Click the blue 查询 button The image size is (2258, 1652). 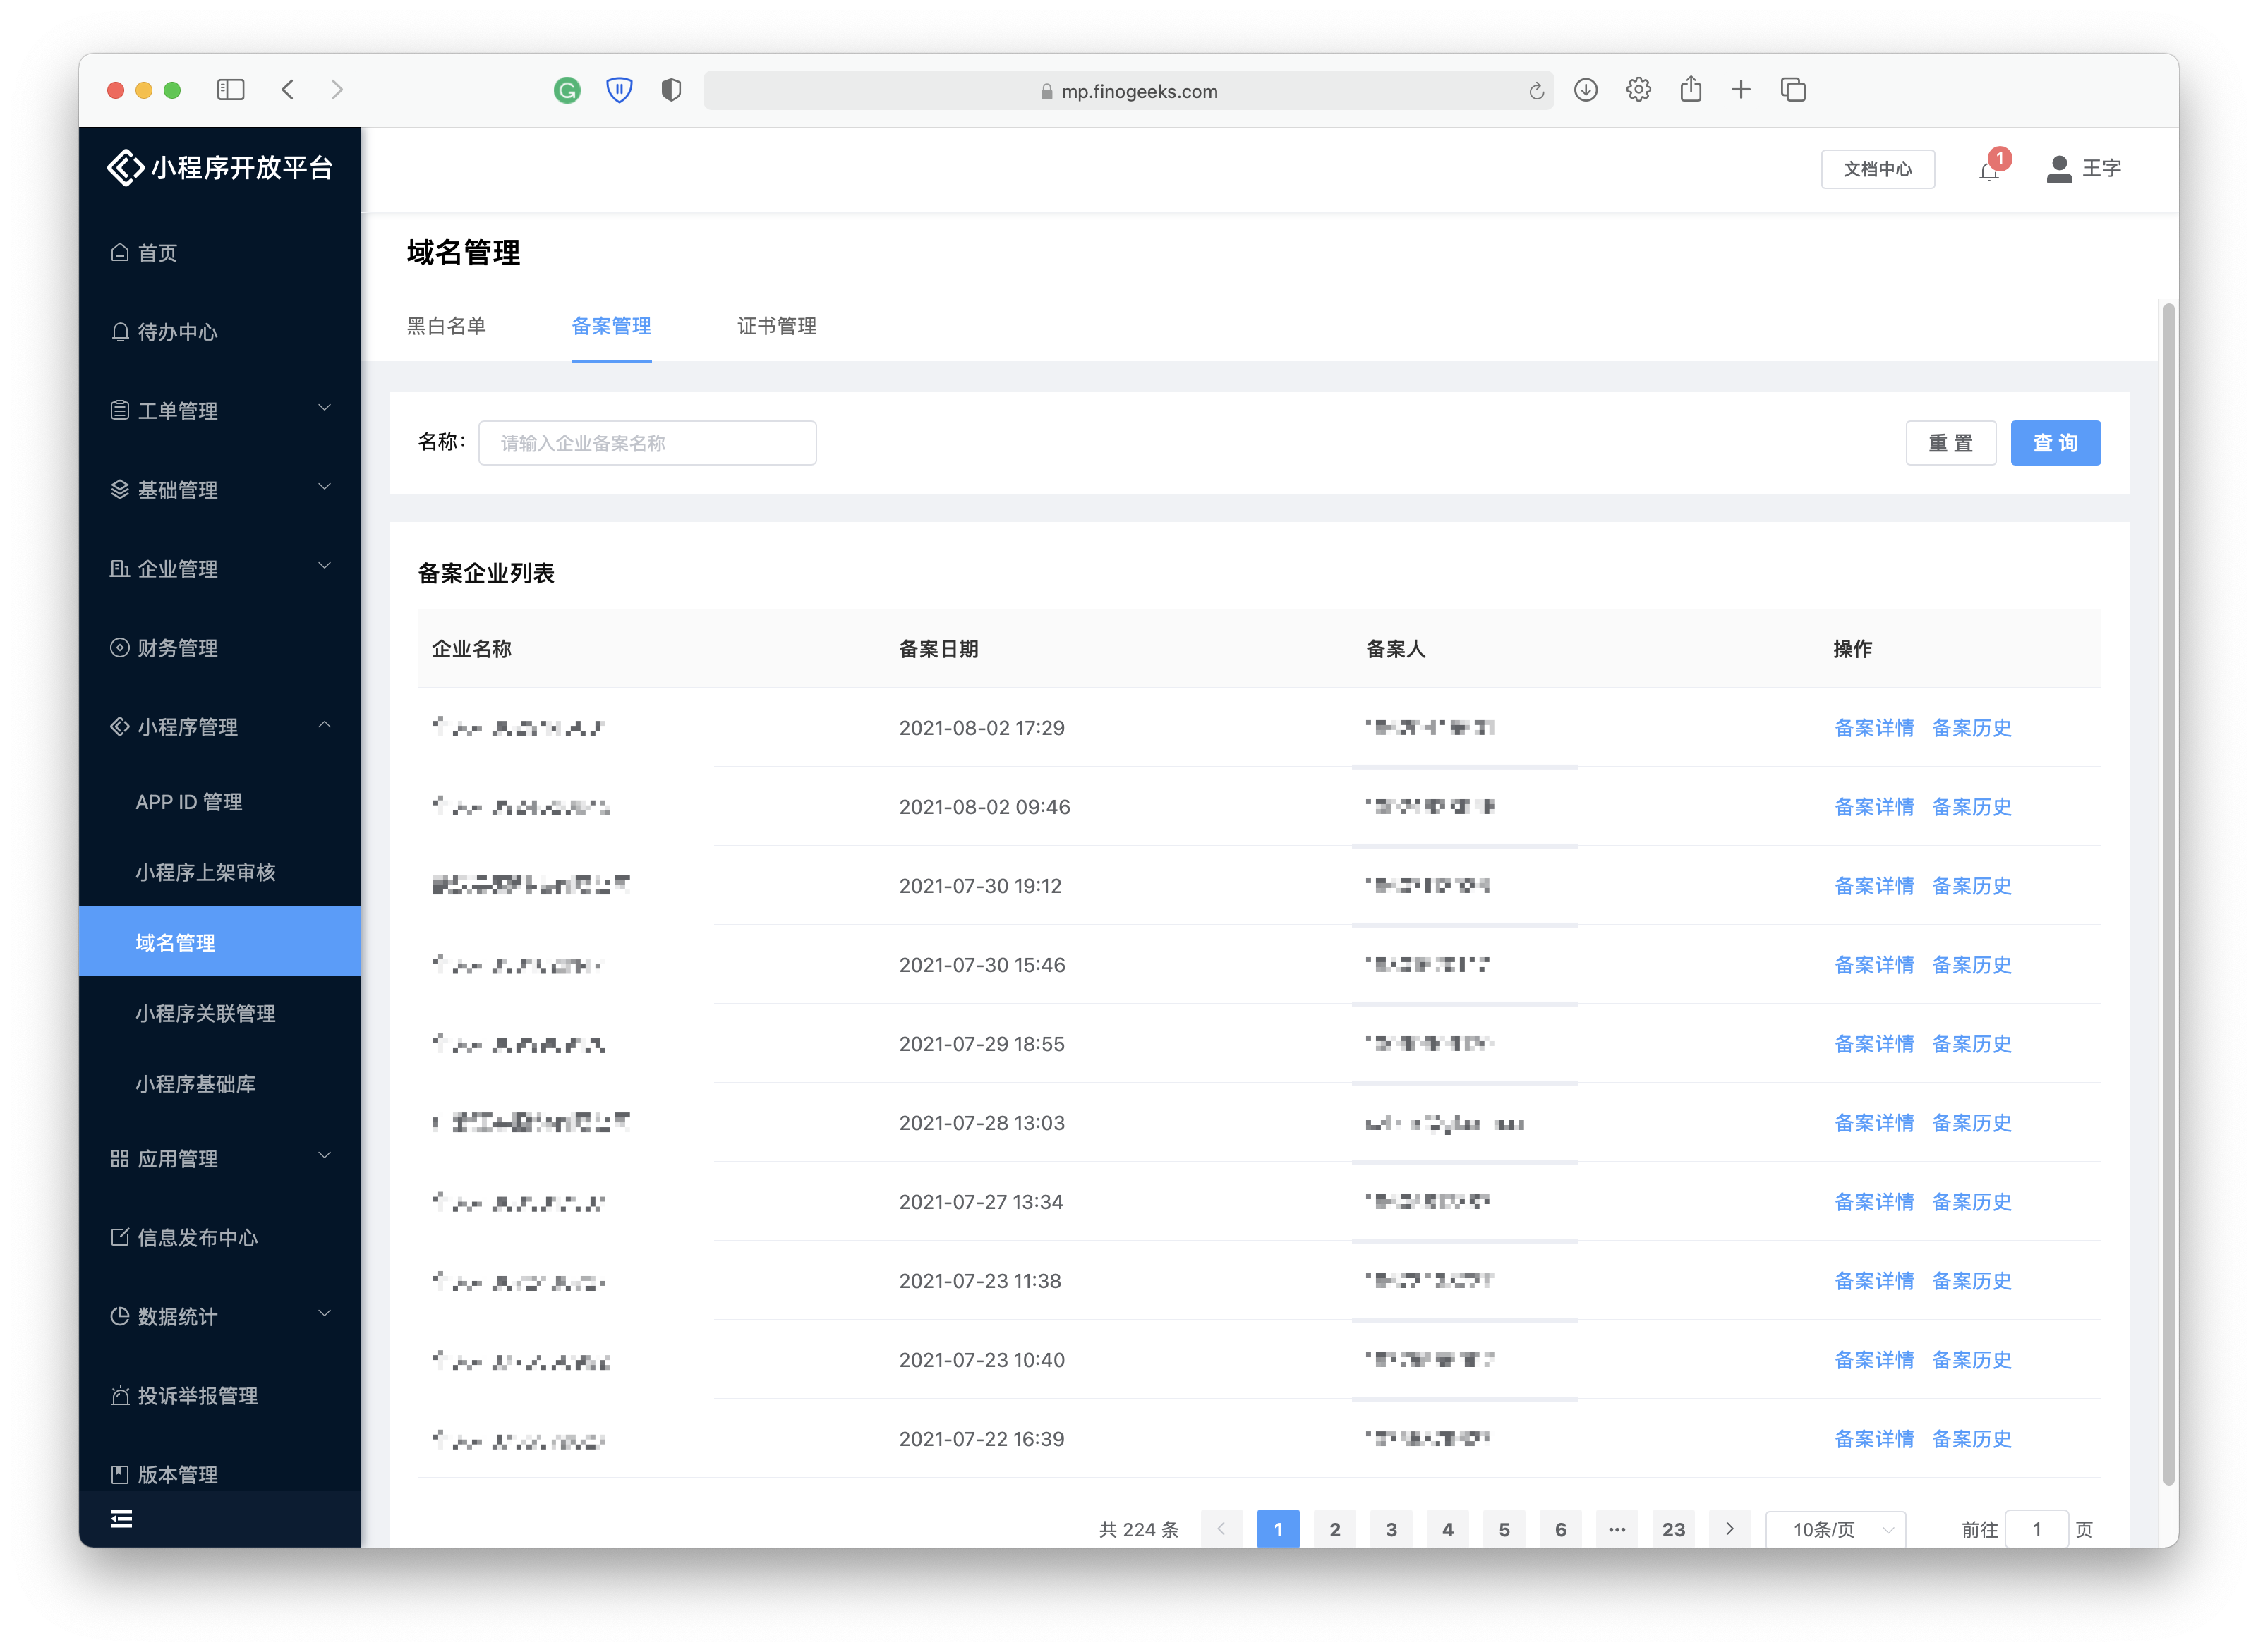(x=2056, y=443)
